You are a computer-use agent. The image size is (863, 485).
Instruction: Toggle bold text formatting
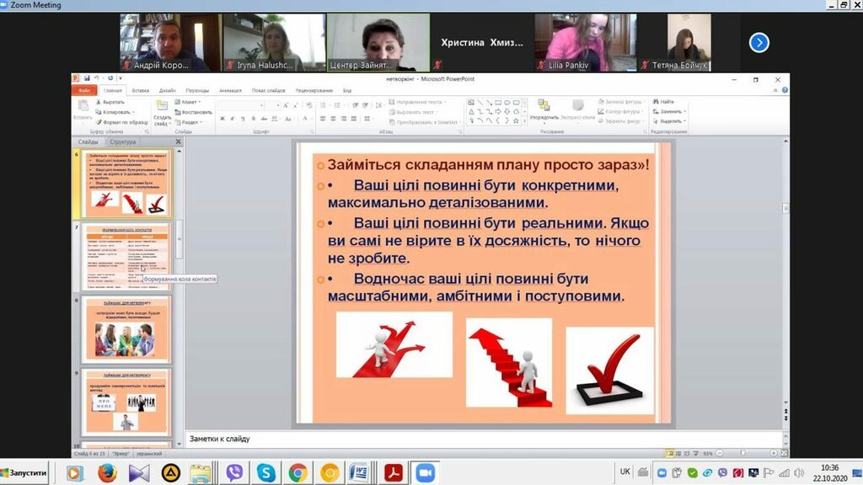pos(222,119)
